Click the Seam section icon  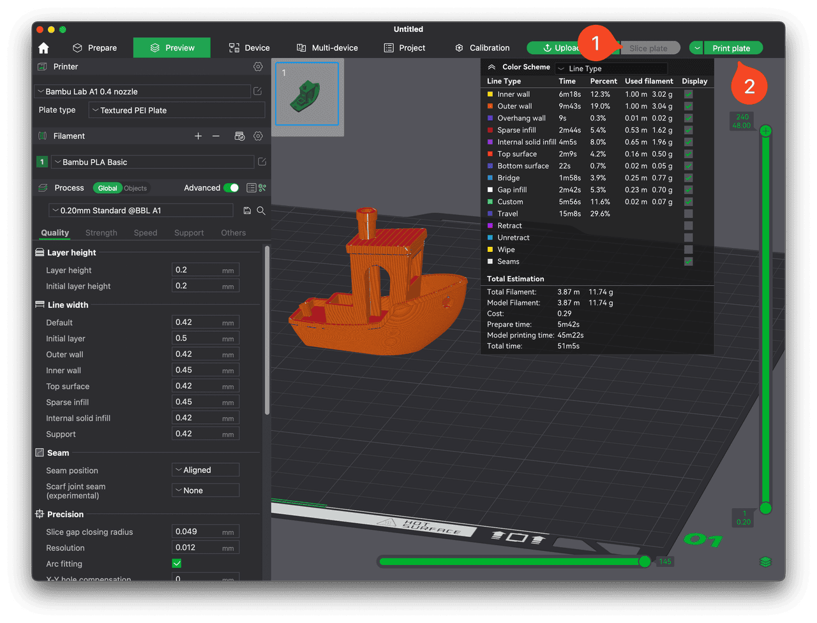pos(40,453)
